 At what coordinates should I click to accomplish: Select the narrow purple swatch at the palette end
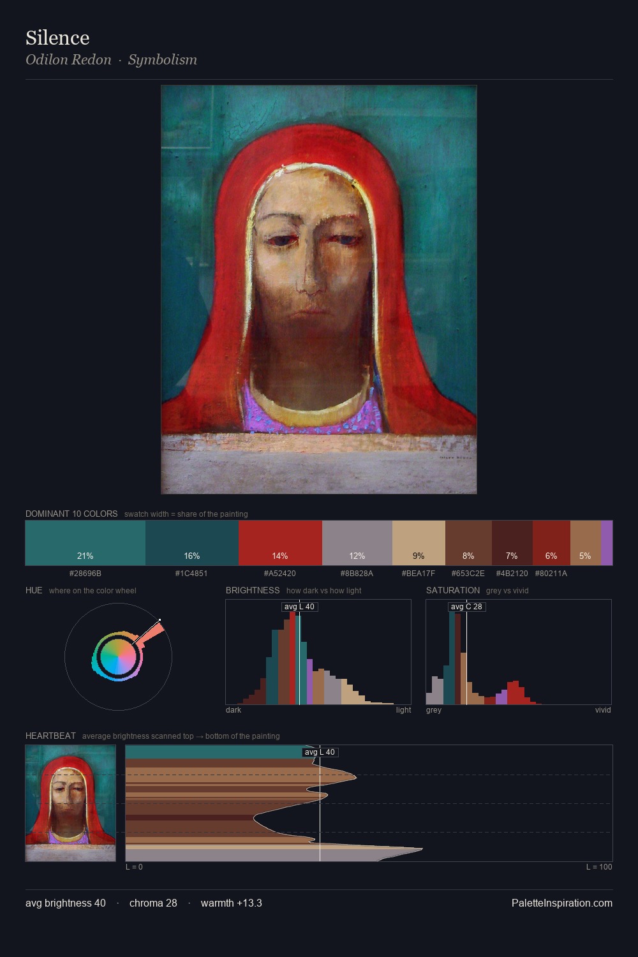tap(607, 543)
